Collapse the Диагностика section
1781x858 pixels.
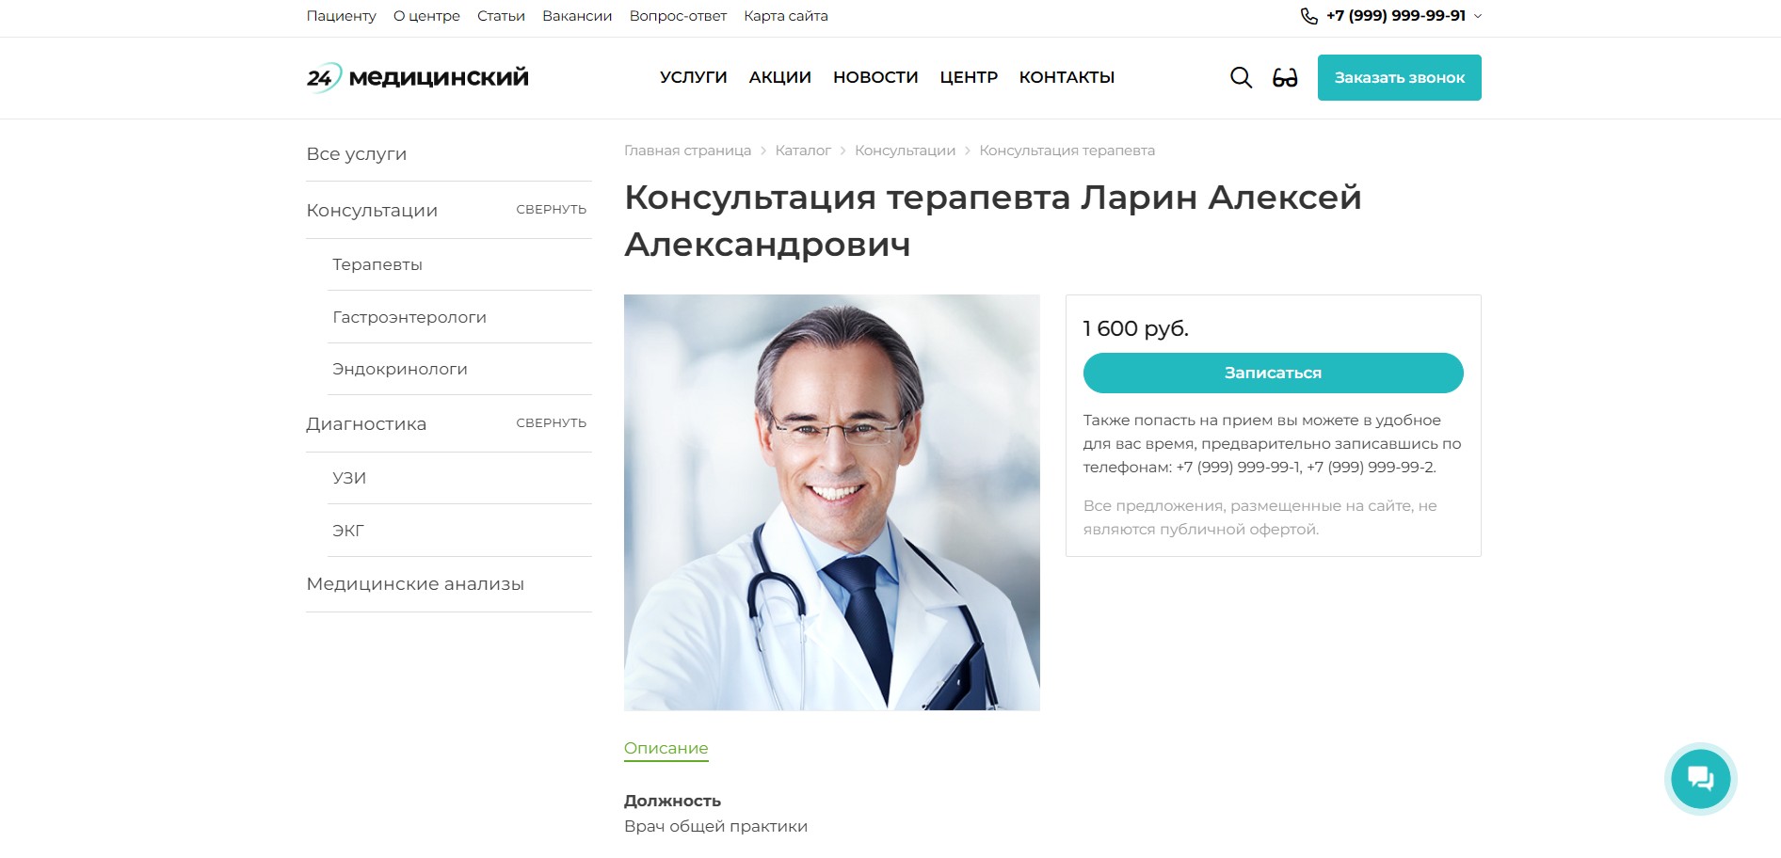(551, 423)
